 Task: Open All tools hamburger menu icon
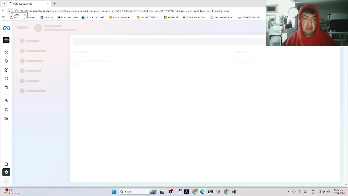[6, 127]
